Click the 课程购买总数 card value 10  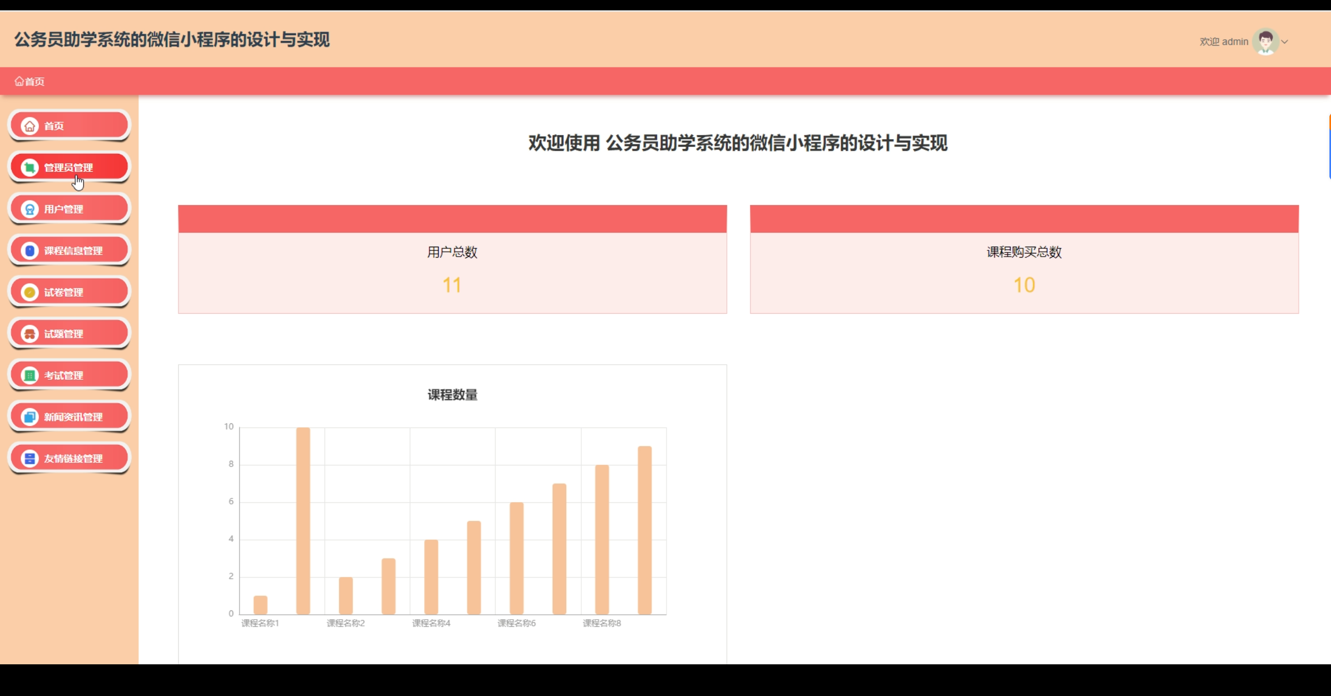tap(1024, 285)
